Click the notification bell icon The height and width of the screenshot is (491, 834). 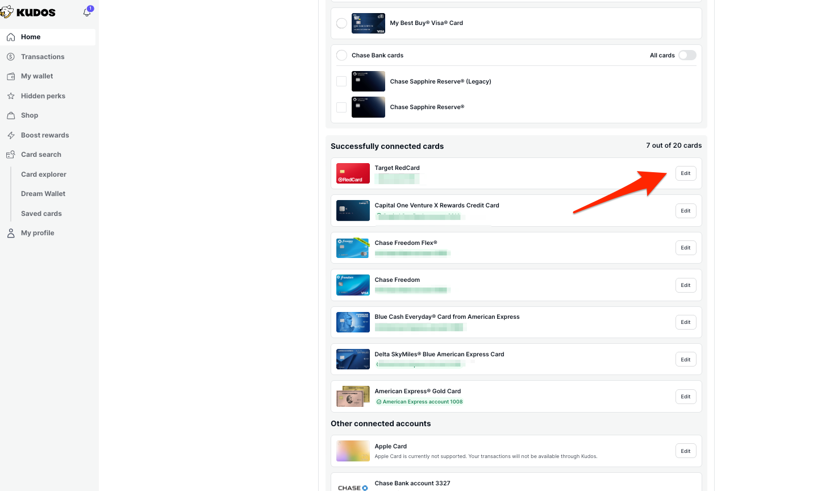(x=87, y=12)
